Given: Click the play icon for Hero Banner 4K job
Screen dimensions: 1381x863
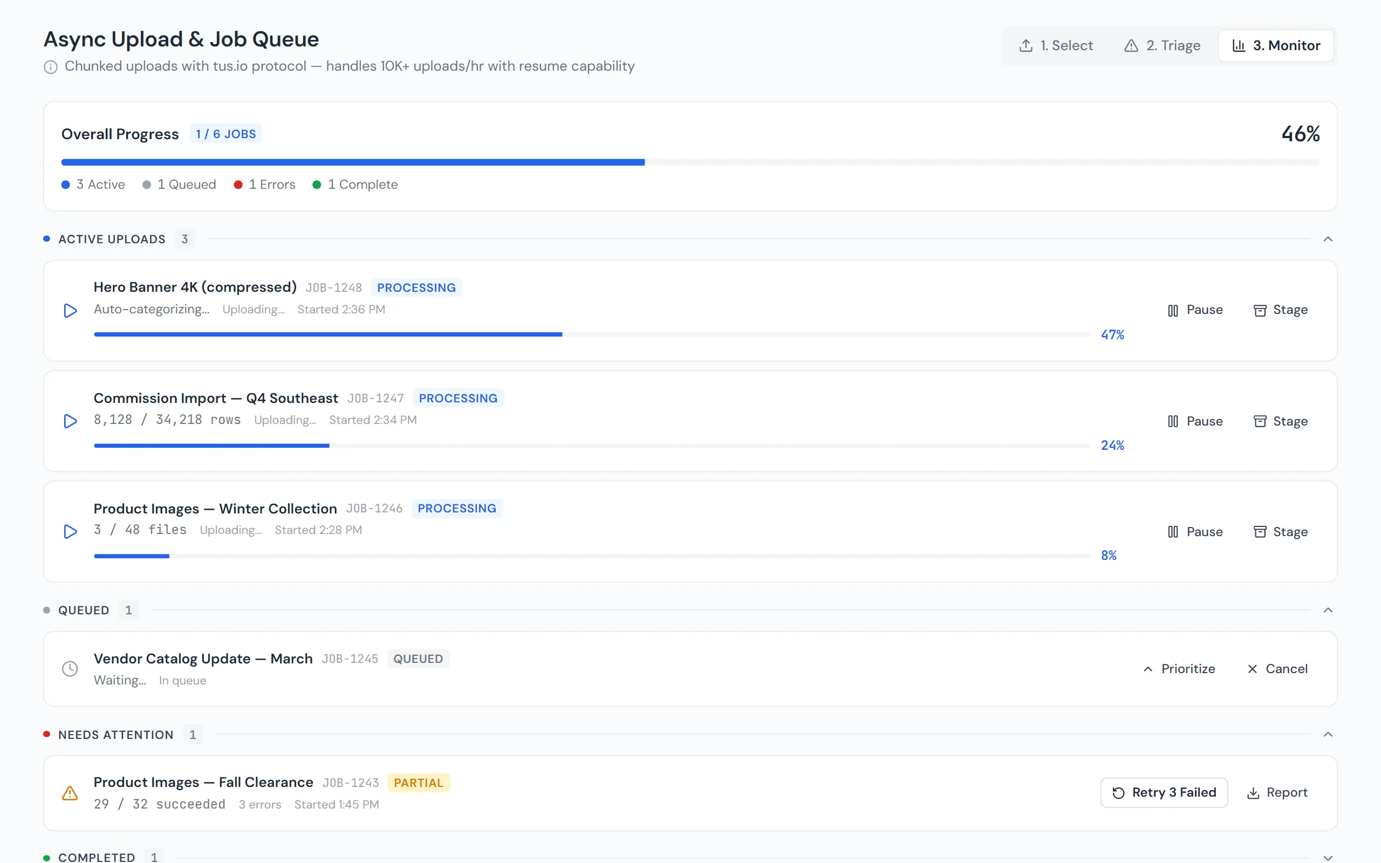Looking at the screenshot, I should point(70,311).
